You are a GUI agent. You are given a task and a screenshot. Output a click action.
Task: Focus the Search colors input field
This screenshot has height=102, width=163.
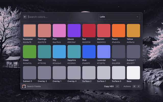pos(61,17)
